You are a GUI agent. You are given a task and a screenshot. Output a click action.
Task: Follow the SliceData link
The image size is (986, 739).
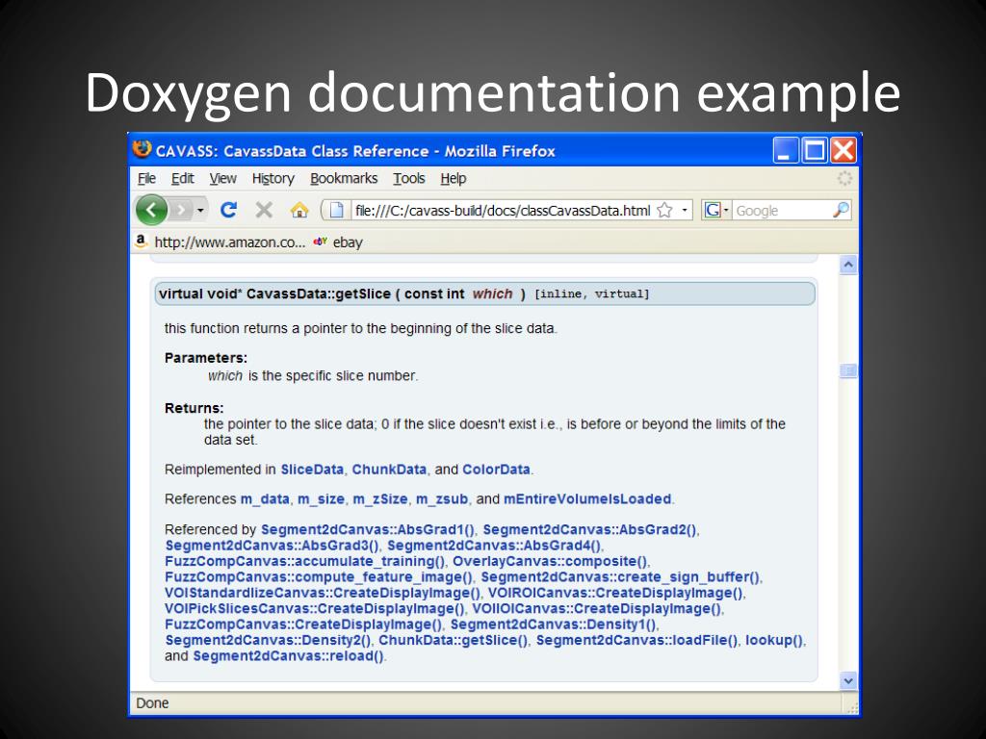coord(312,470)
